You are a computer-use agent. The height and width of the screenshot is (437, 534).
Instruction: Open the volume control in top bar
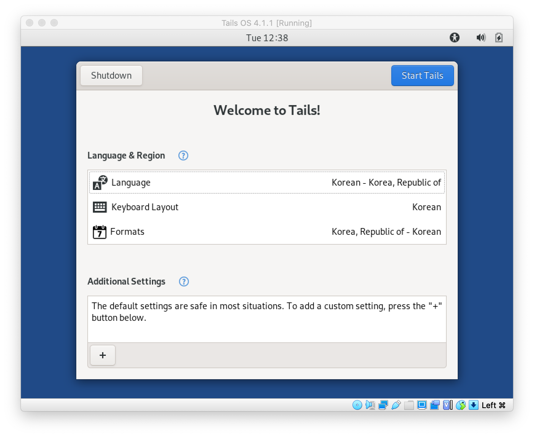pos(481,37)
